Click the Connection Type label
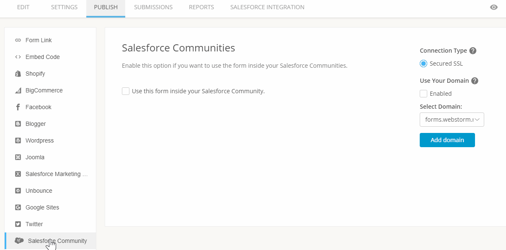Viewport: 506px width, 250px height. coord(443,51)
